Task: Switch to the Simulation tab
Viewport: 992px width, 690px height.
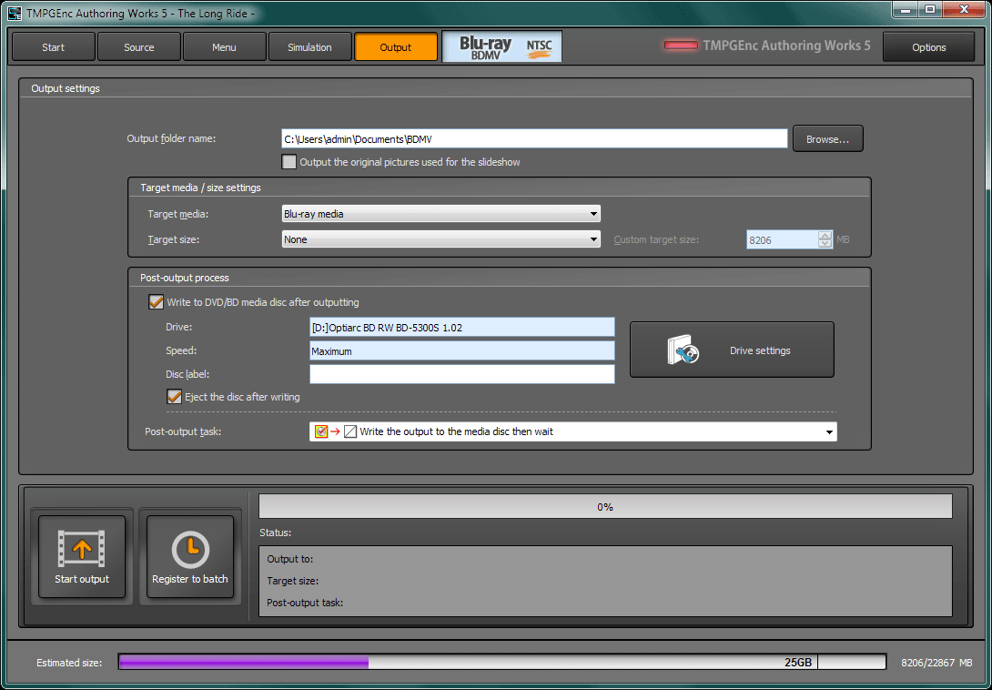Action: (x=309, y=46)
